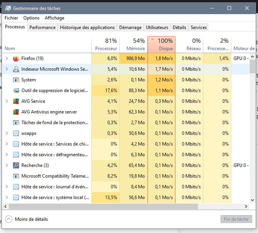Viewport: 258px width, 233px height.
Task: Click the System process icon
Action: (16, 80)
